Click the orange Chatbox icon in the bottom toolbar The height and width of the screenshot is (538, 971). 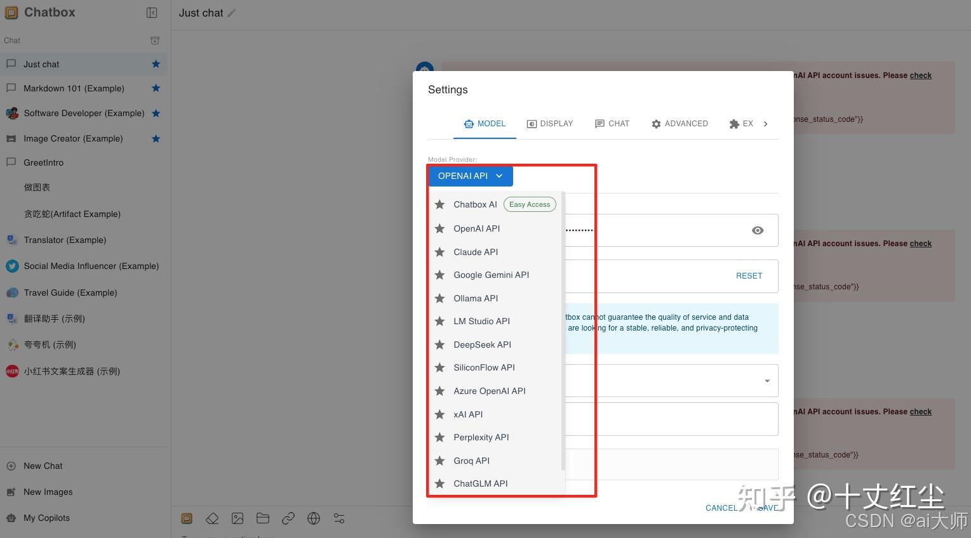pos(187,518)
